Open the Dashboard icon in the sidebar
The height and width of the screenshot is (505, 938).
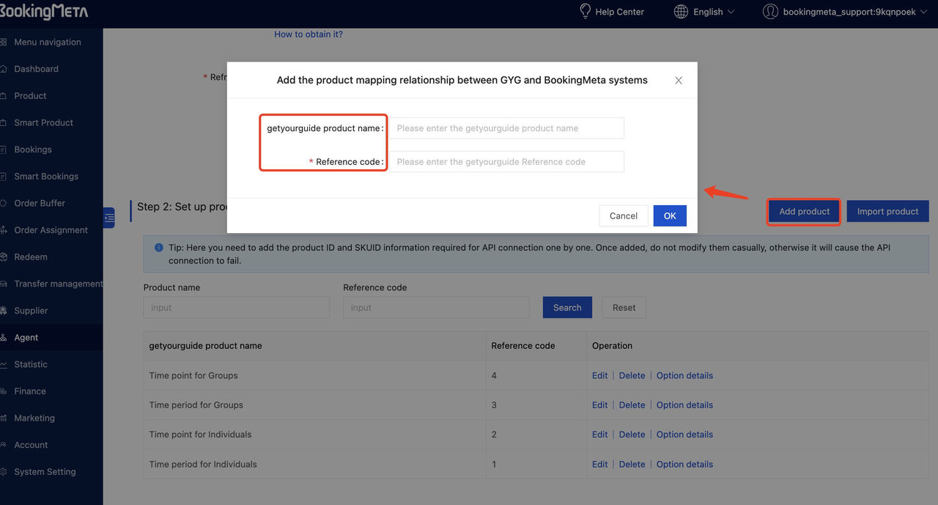click(x=5, y=68)
